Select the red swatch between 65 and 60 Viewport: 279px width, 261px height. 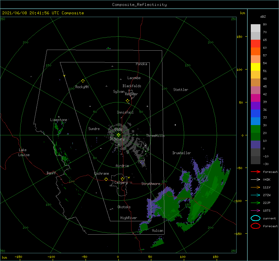pos(255,44)
